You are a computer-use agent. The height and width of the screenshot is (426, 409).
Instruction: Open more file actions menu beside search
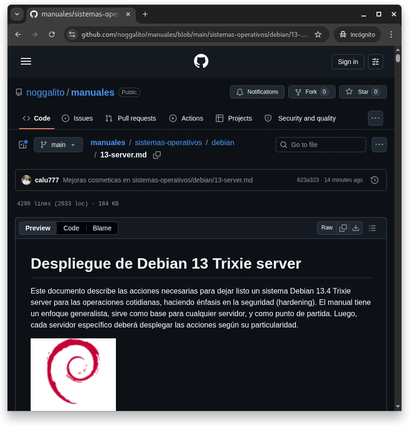pyautogui.click(x=379, y=145)
